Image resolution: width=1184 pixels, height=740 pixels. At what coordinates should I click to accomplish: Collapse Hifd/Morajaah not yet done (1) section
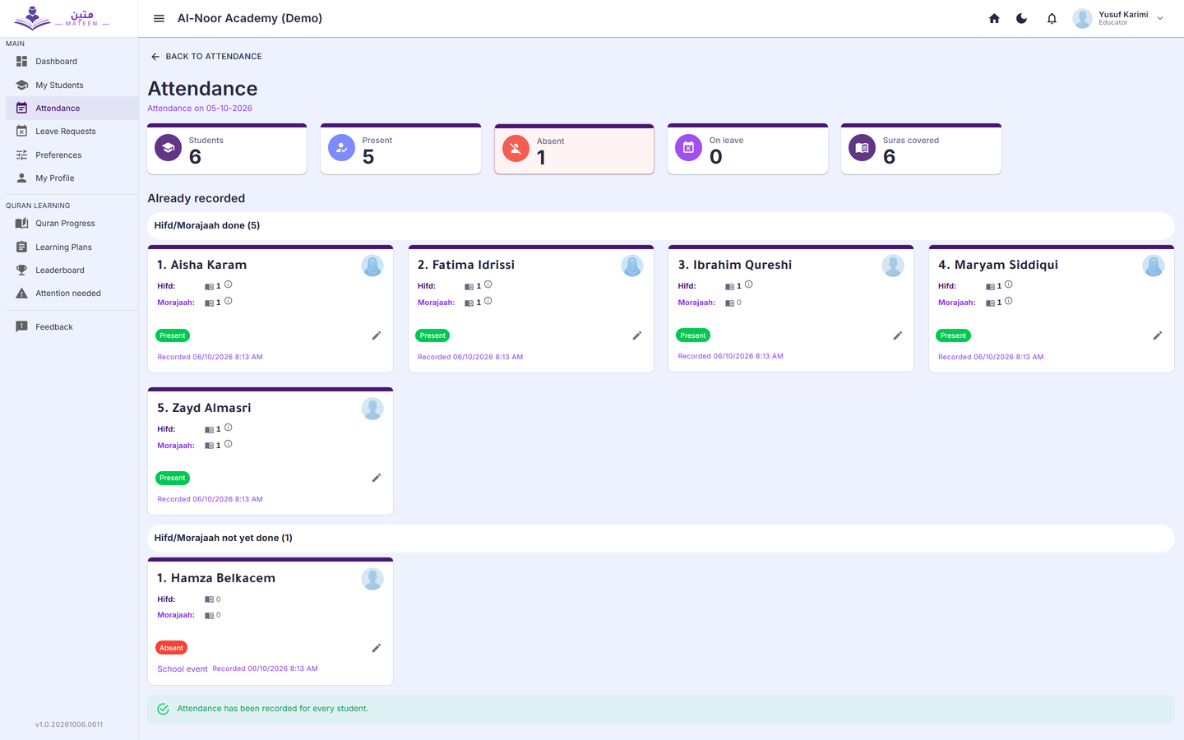[660, 538]
